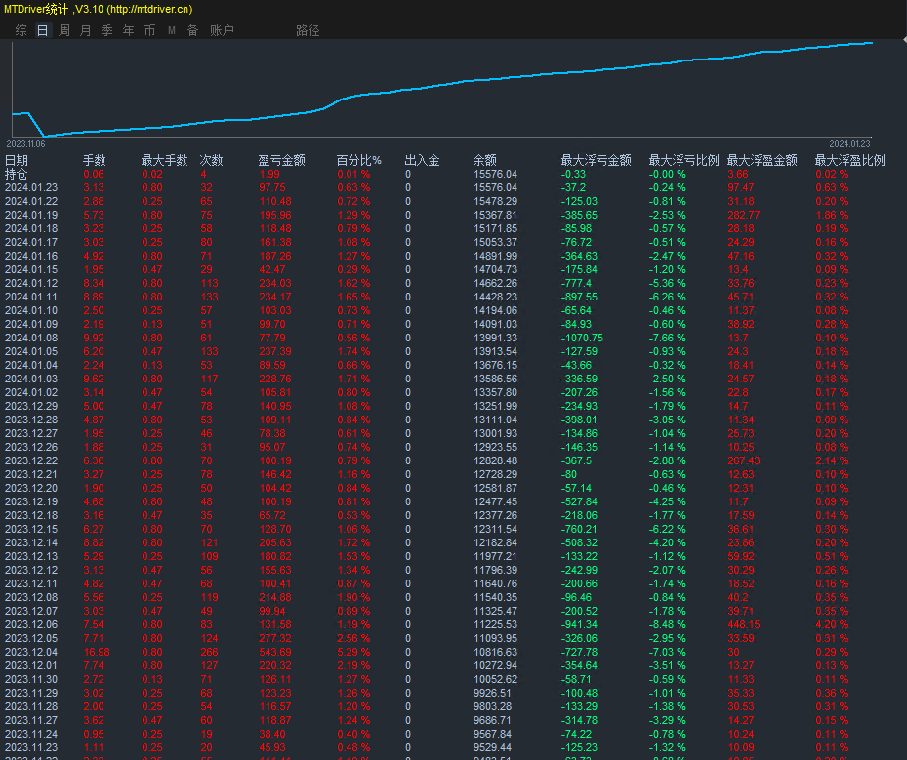The height and width of the screenshot is (760, 907).
Task: Click the 最大浮亏金额 column header
Action: (x=596, y=160)
